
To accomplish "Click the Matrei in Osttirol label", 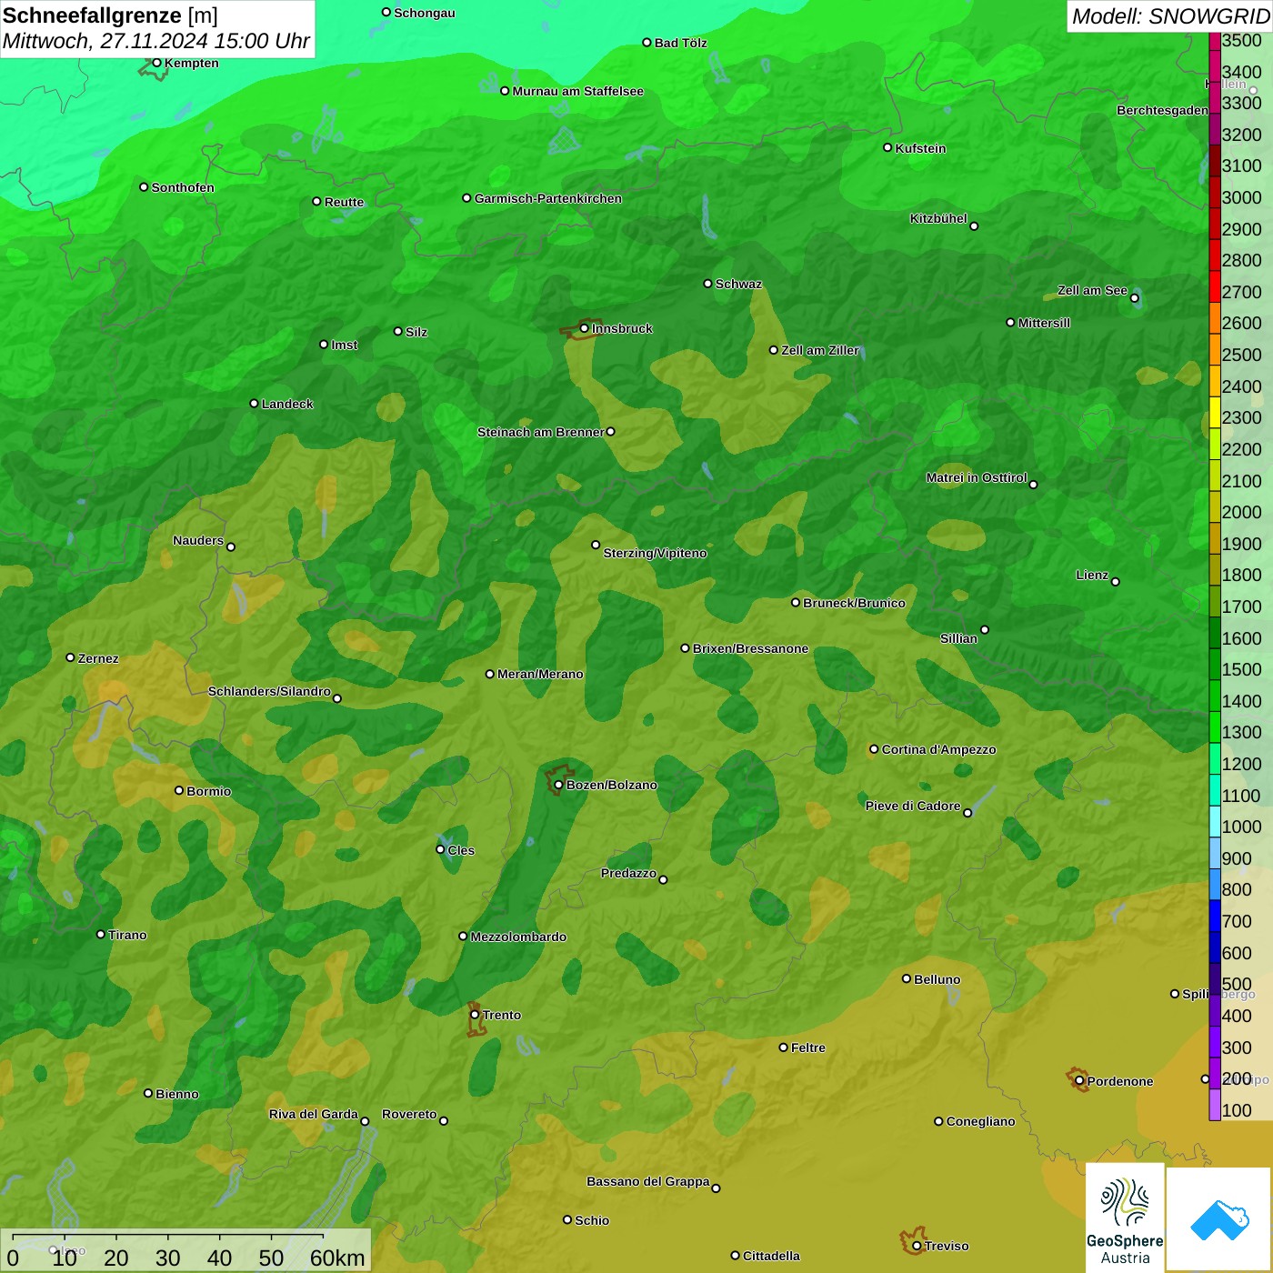I will (x=977, y=477).
